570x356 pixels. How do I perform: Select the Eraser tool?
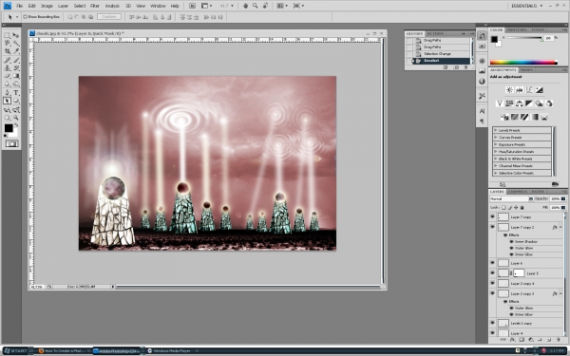click(x=7, y=76)
